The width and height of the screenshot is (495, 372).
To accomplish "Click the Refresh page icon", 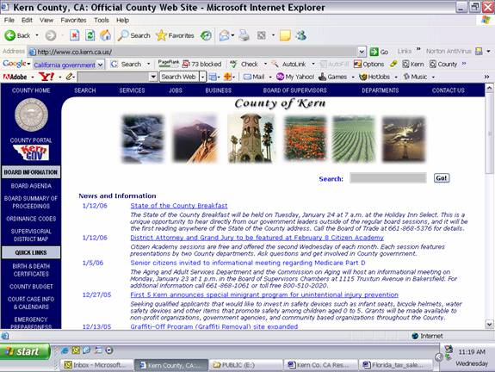I will coord(90,35).
